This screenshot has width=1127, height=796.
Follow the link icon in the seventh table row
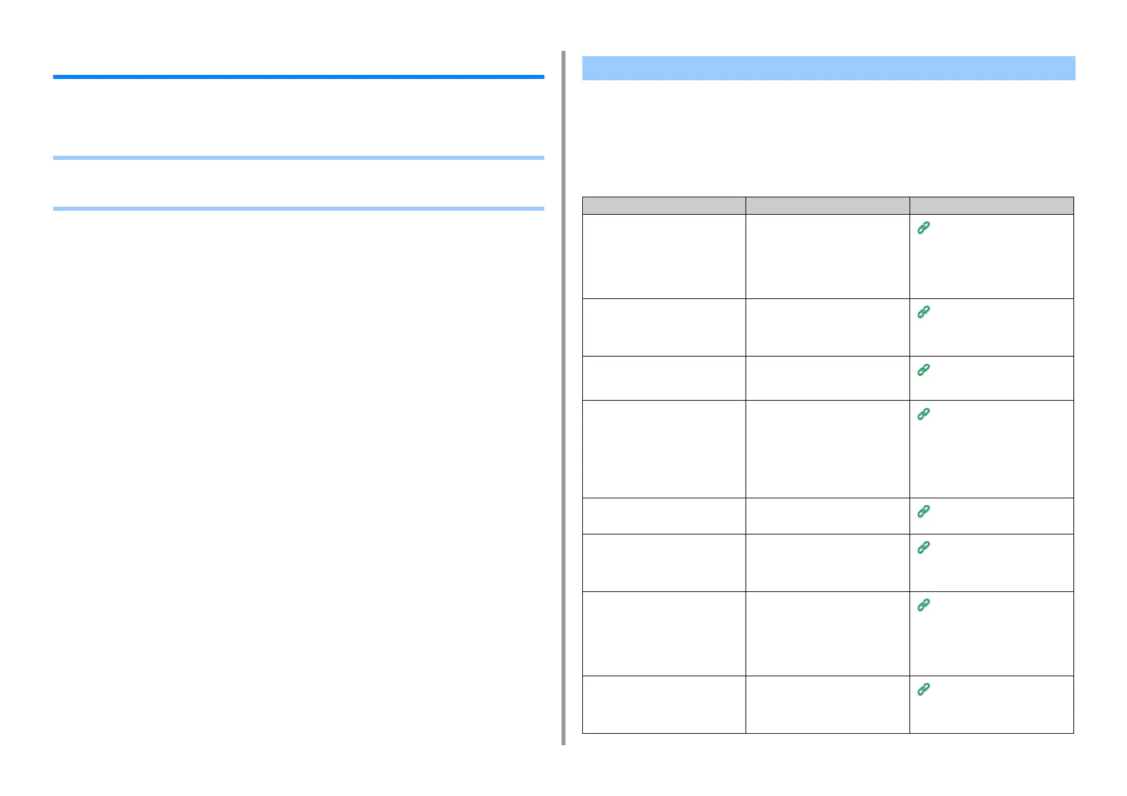pos(924,605)
